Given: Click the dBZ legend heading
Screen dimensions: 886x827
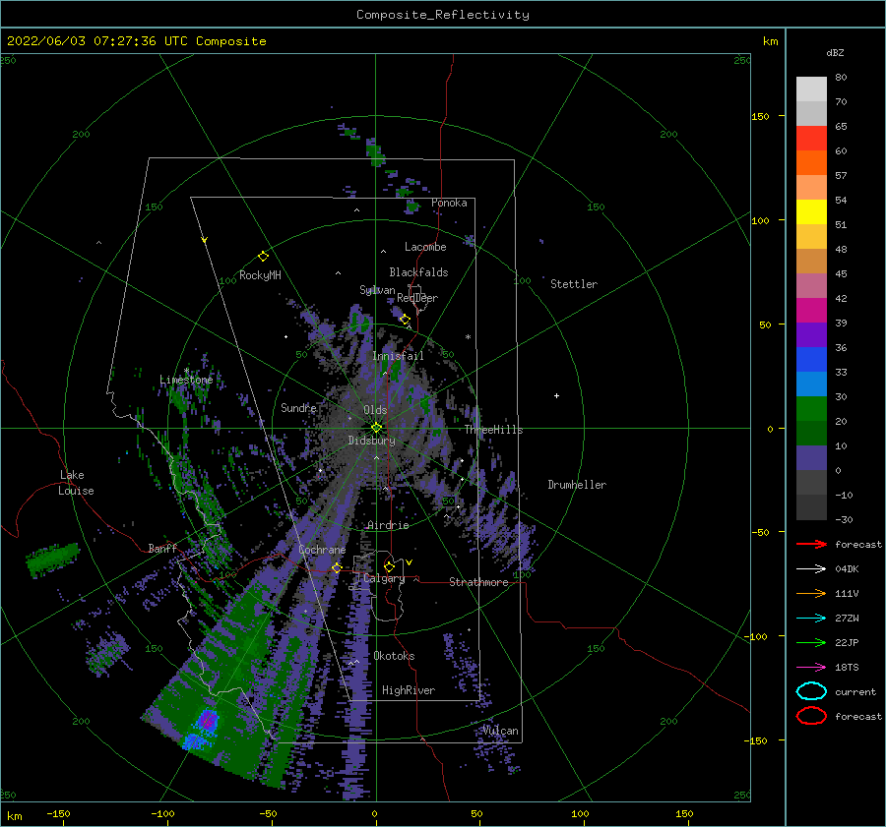Looking at the screenshot, I should (x=835, y=53).
